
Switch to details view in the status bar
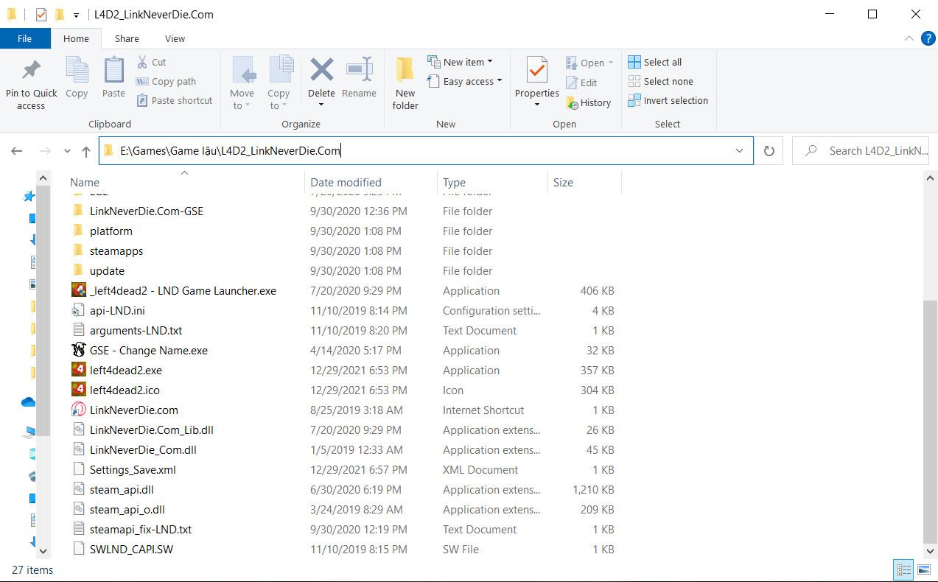pyautogui.click(x=903, y=569)
